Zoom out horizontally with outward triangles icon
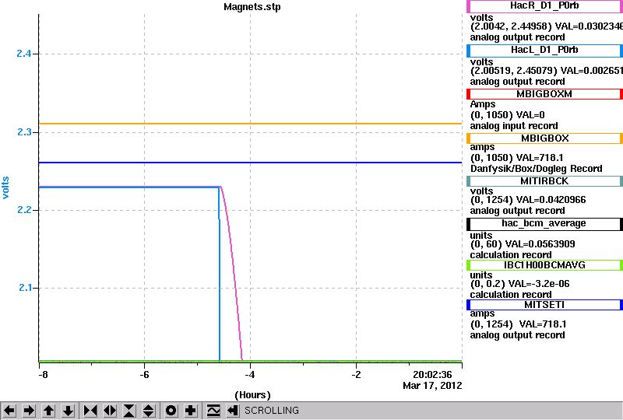The height and width of the screenshot is (420, 623). click(110, 410)
